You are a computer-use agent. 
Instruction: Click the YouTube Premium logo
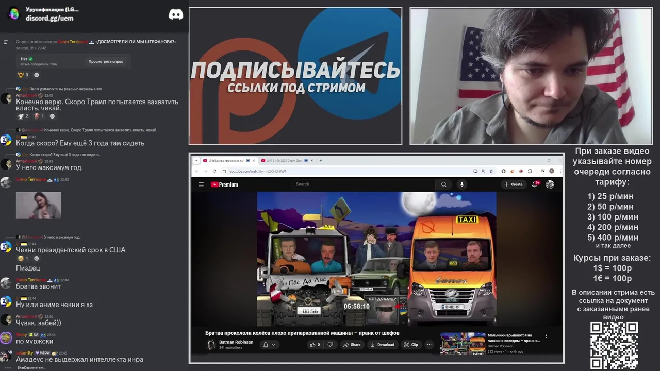(224, 184)
